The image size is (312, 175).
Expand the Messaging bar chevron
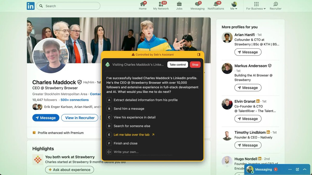click(305, 170)
